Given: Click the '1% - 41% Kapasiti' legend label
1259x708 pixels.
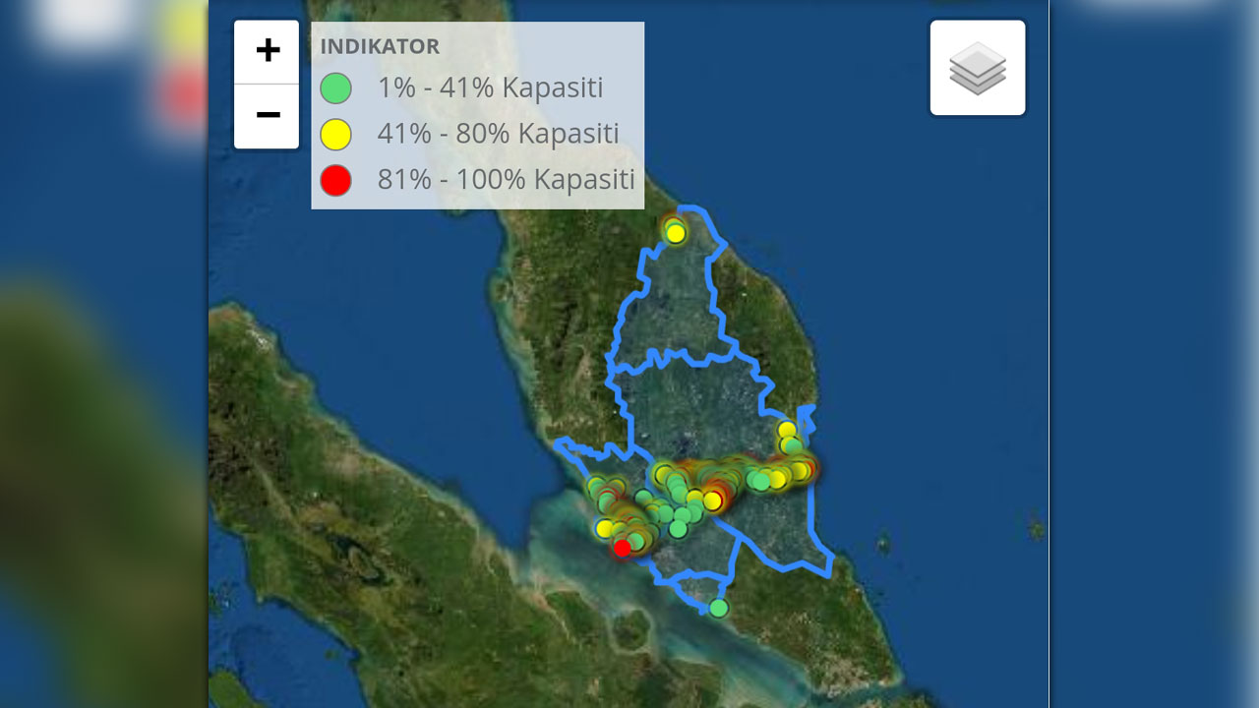Looking at the screenshot, I should coord(490,88).
